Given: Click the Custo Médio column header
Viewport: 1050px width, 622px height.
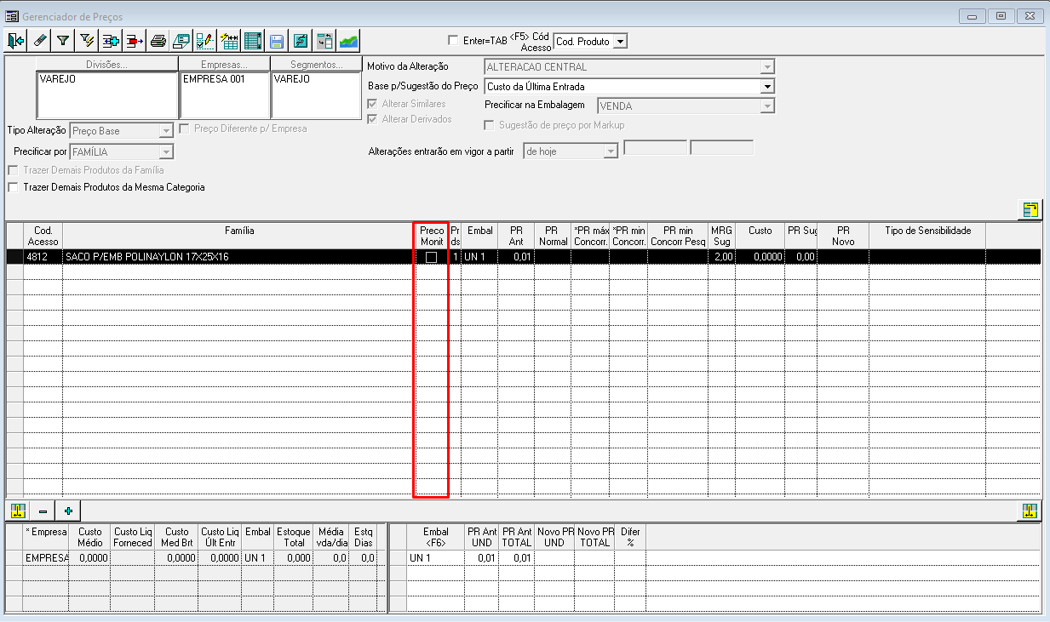Looking at the screenshot, I should 89,537.
